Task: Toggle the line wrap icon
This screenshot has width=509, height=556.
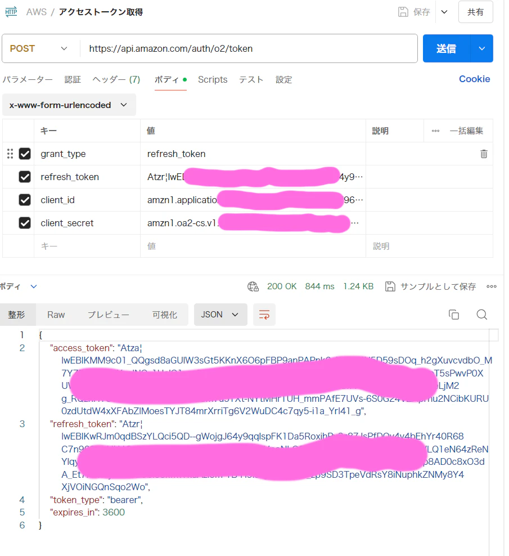Action: click(x=264, y=315)
